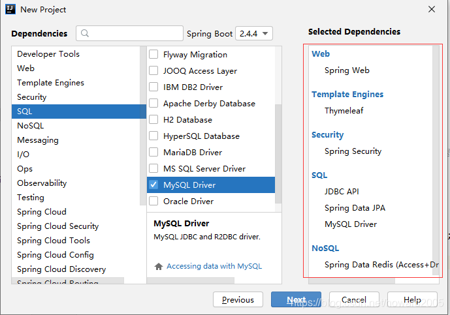Click the category list vertical scrollbar

[x=143, y=126]
